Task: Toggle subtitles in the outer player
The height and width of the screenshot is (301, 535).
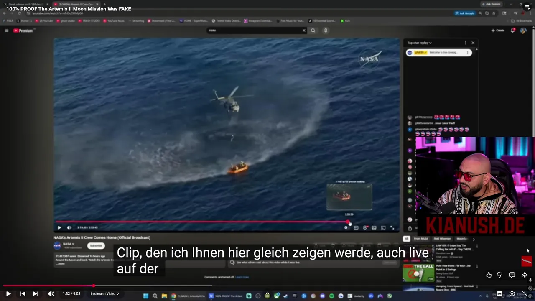Action: click(499, 294)
